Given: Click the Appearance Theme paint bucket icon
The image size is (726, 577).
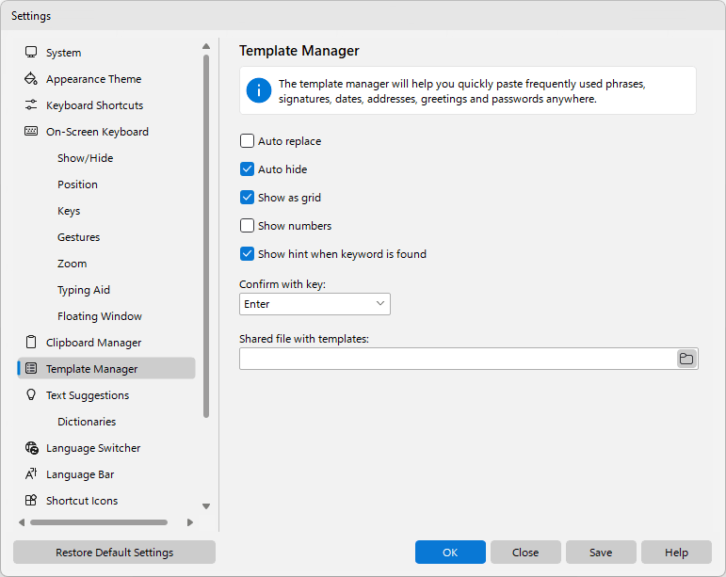Looking at the screenshot, I should point(31,79).
